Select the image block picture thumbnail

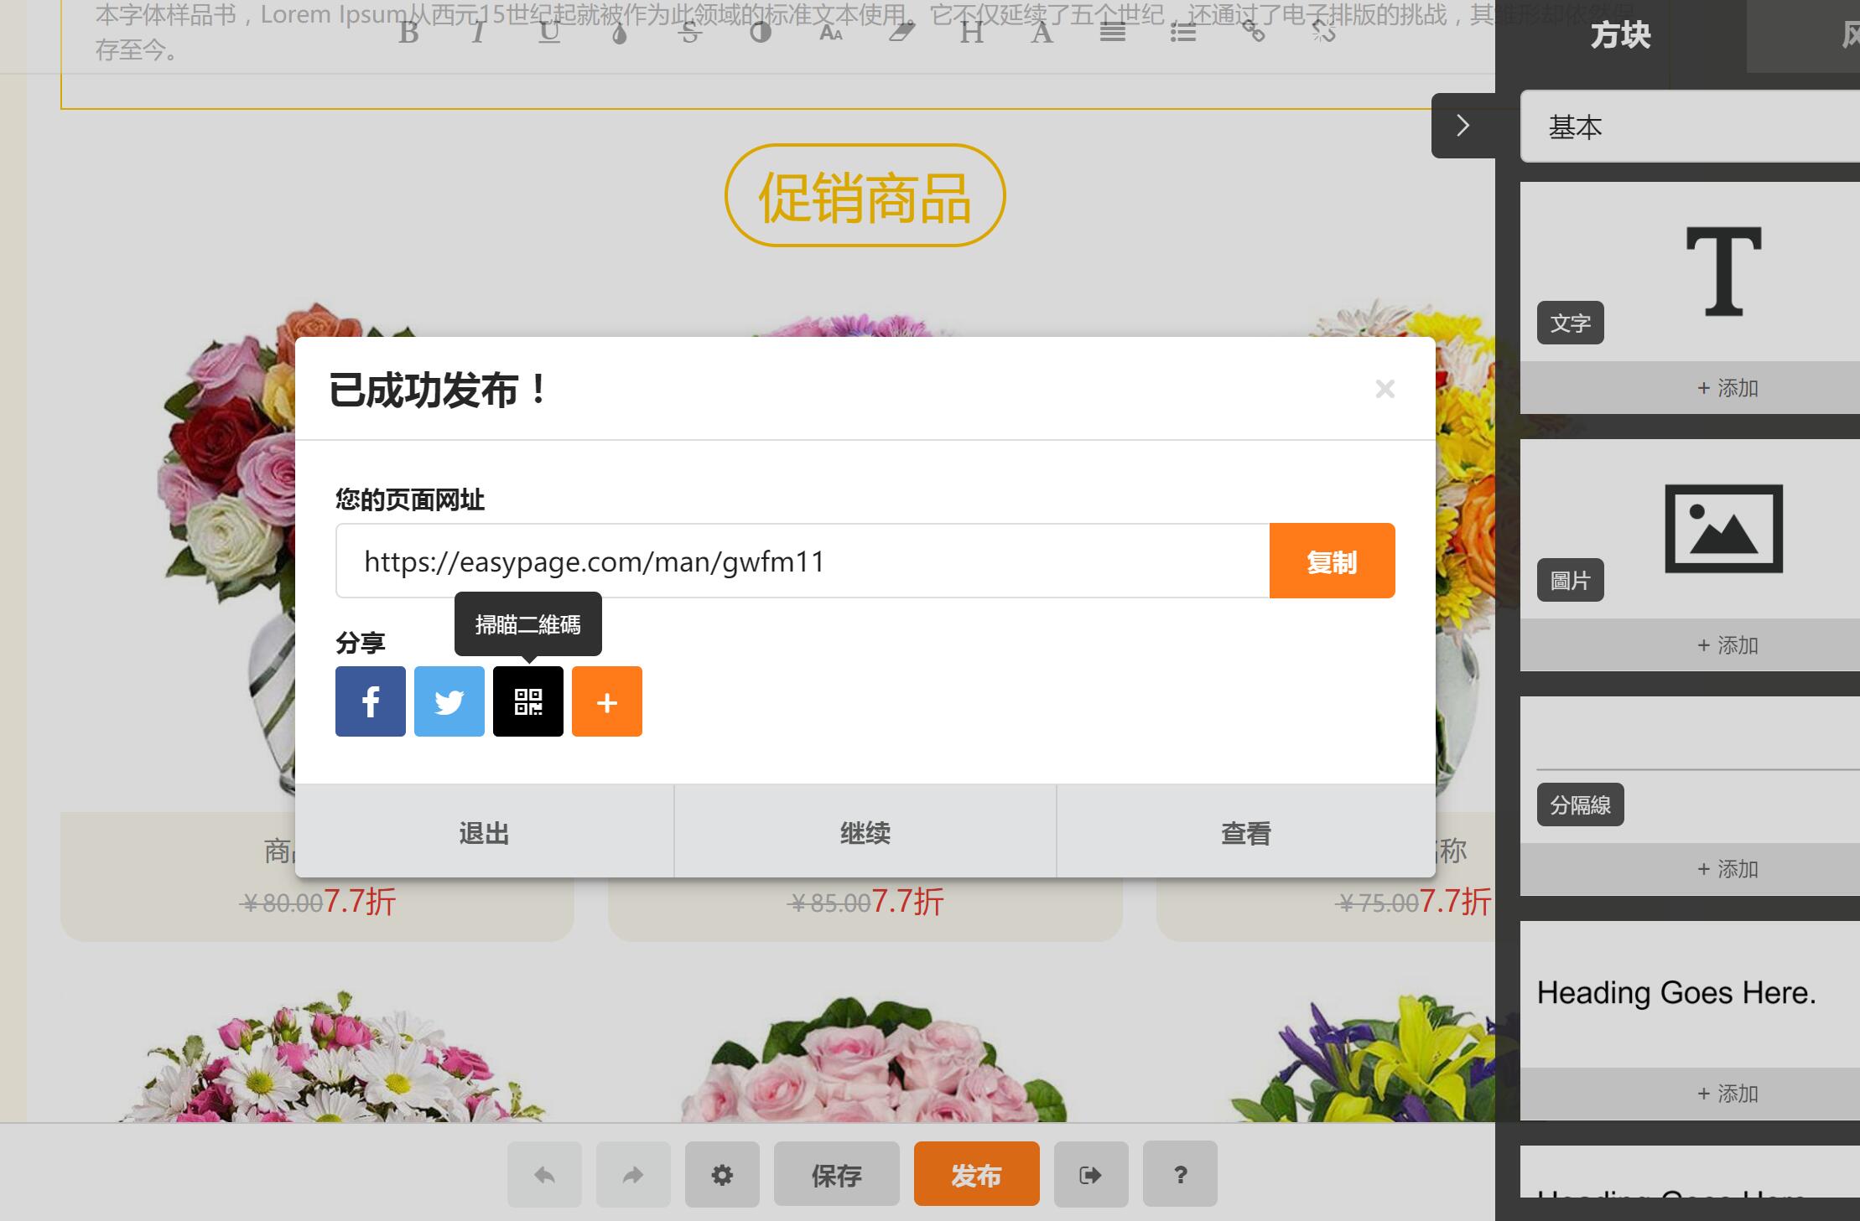click(x=1723, y=529)
